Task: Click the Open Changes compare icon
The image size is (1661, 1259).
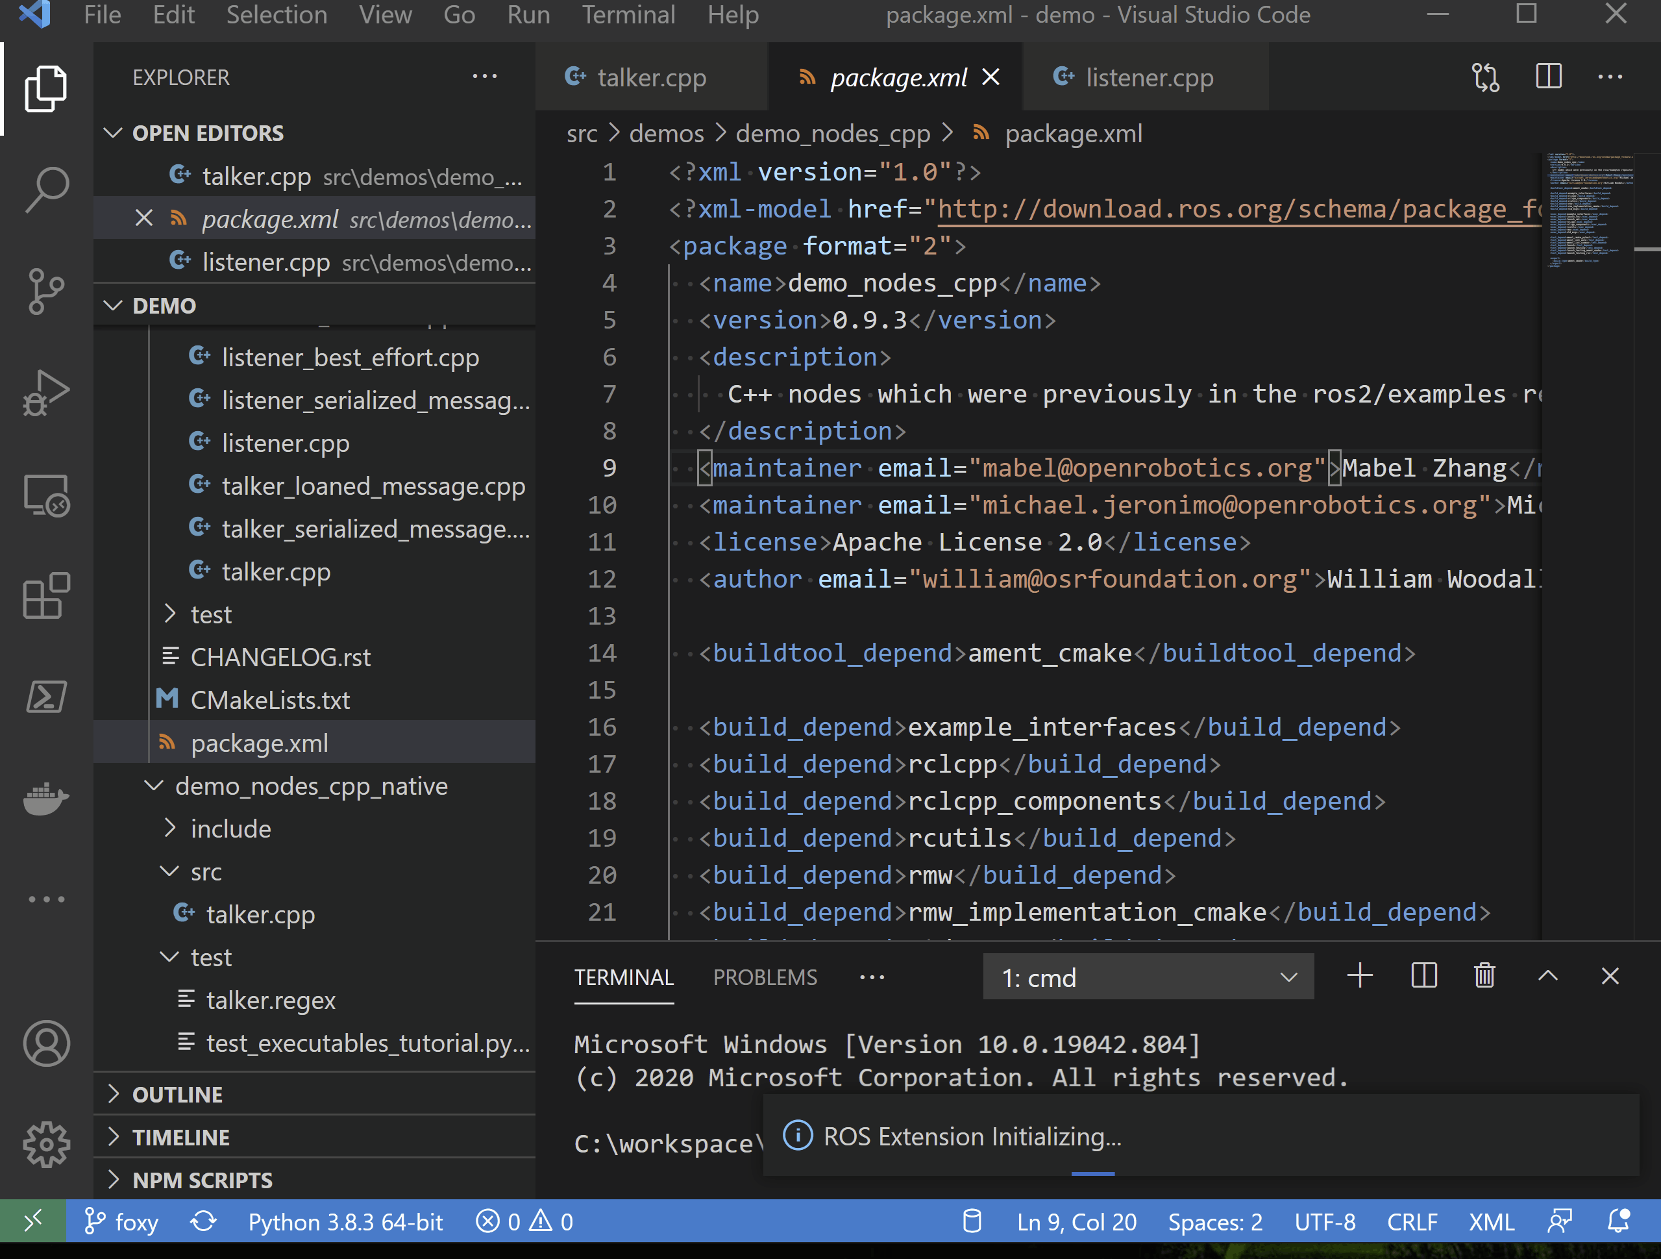Action: 1485,77
